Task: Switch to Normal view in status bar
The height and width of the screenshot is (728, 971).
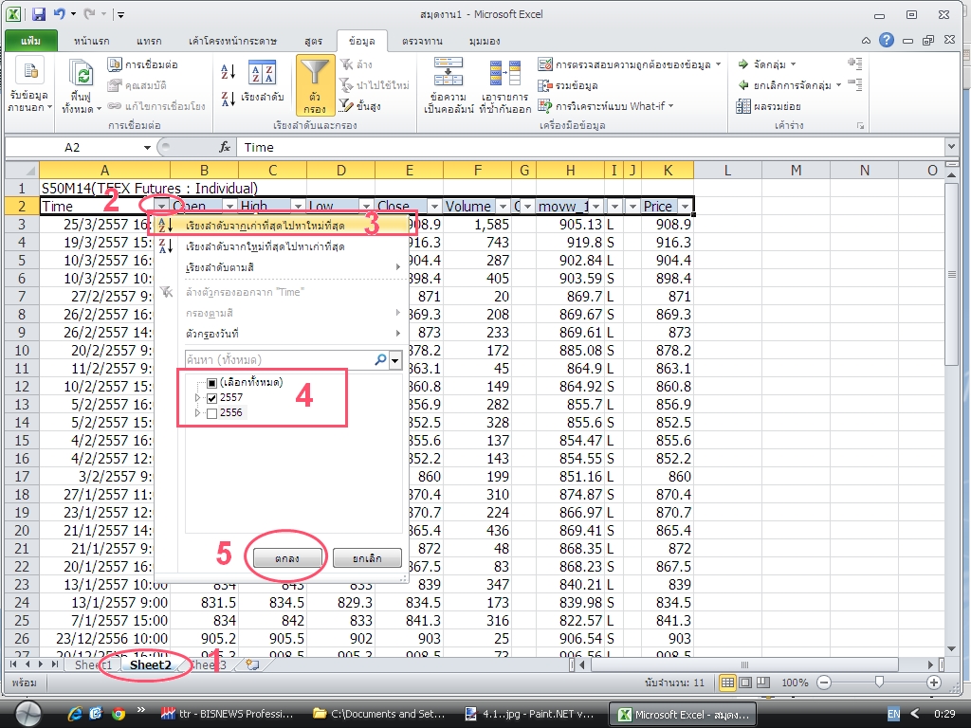Action: (x=727, y=682)
